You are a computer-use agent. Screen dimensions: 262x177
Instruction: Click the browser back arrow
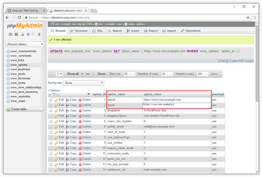tap(7, 18)
